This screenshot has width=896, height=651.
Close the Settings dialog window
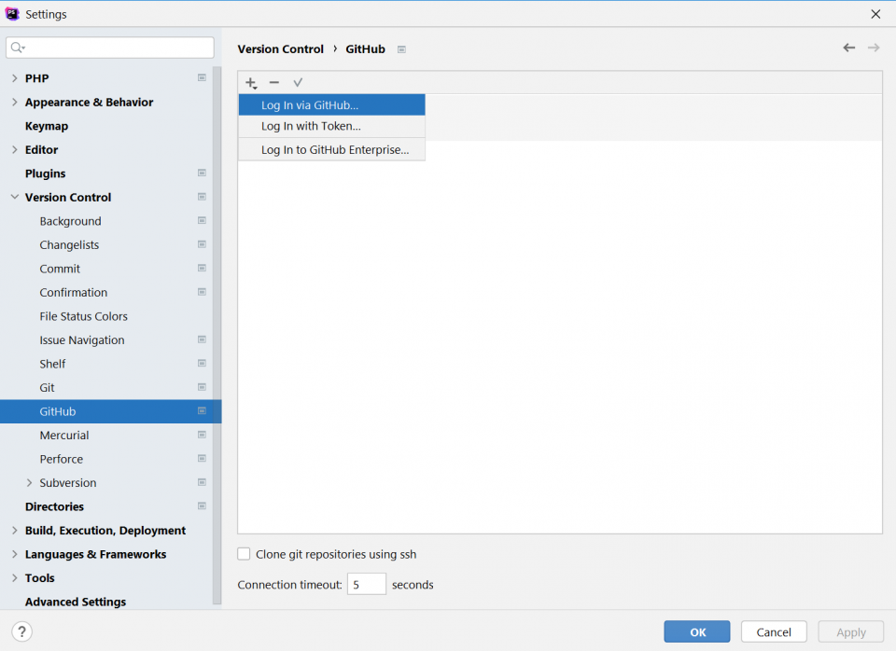[875, 14]
